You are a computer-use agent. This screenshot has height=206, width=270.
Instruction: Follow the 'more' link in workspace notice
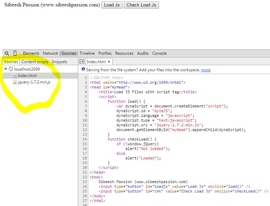(x=206, y=70)
